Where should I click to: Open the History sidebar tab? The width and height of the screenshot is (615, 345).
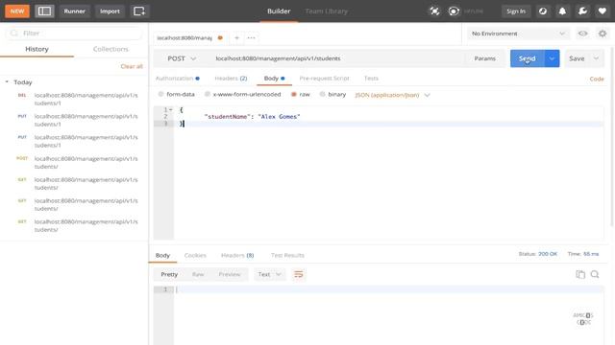click(x=37, y=49)
